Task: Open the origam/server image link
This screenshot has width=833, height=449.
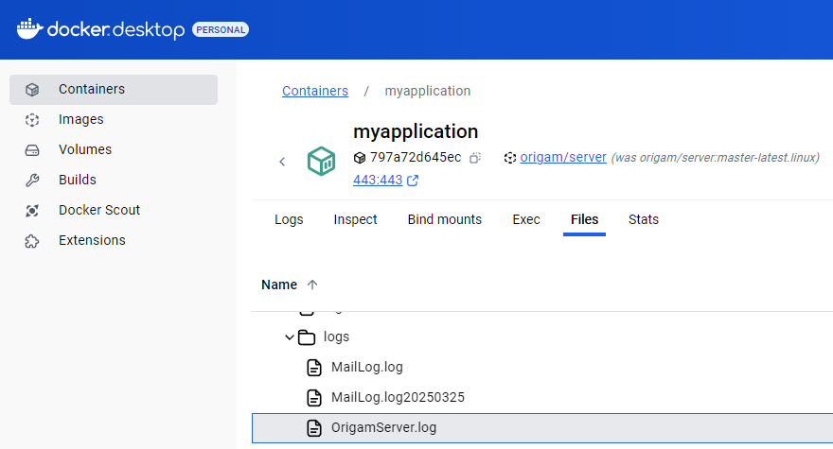Action: click(563, 157)
